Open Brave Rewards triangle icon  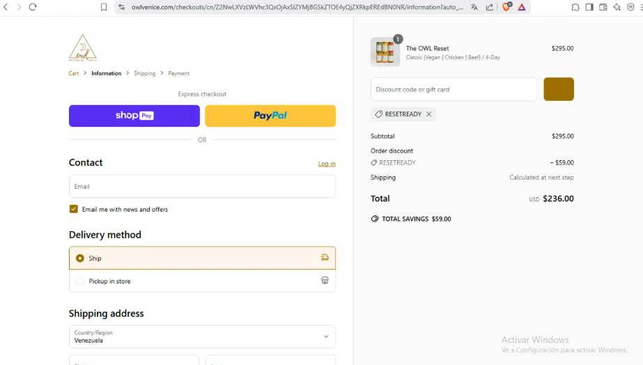click(x=522, y=7)
